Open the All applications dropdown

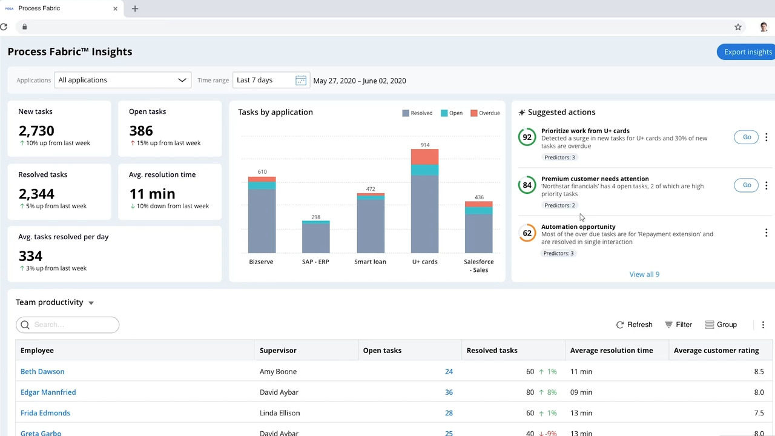(122, 80)
